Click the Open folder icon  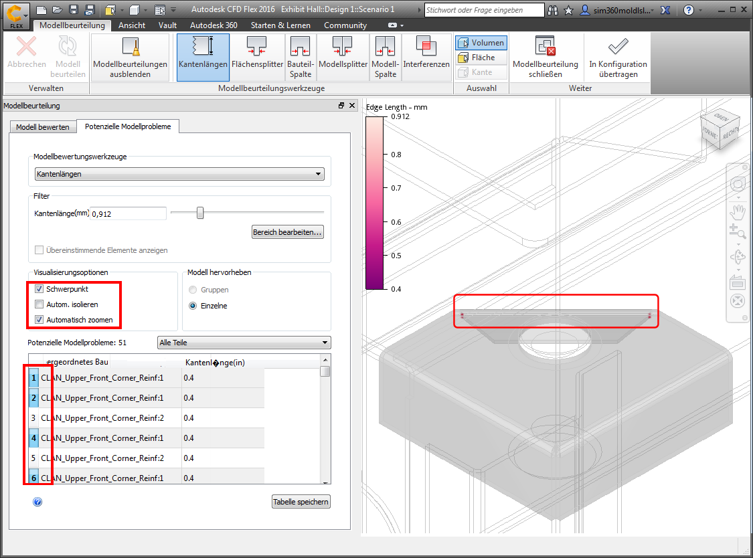[x=58, y=10]
